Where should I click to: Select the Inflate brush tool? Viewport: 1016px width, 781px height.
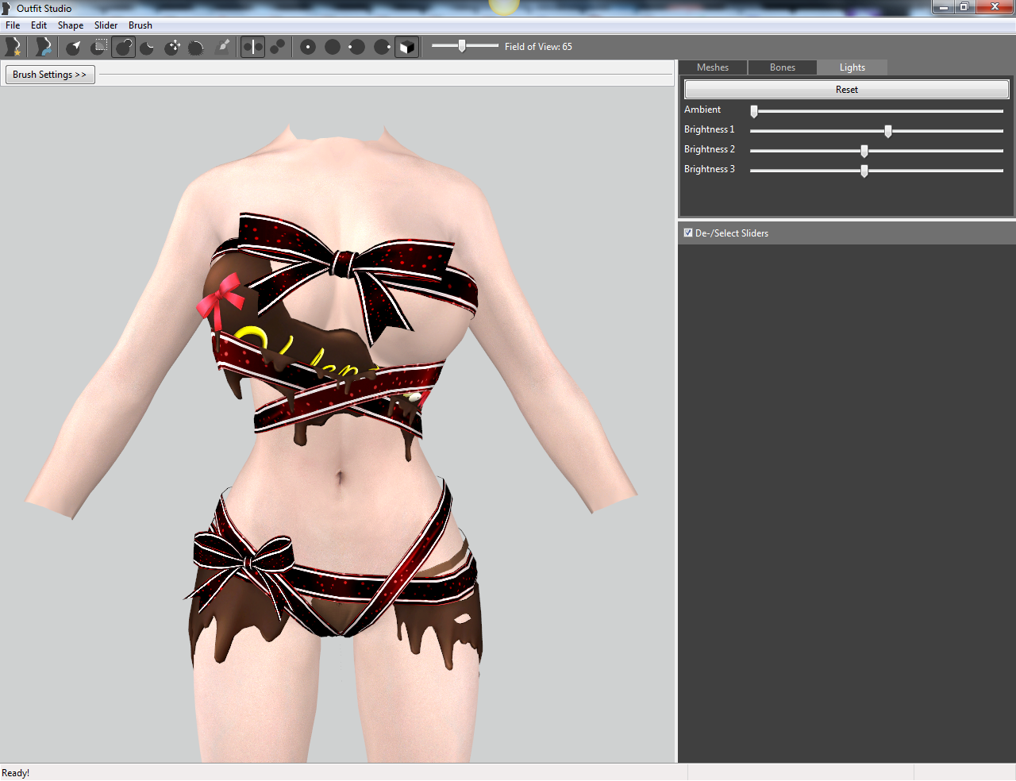click(124, 47)
